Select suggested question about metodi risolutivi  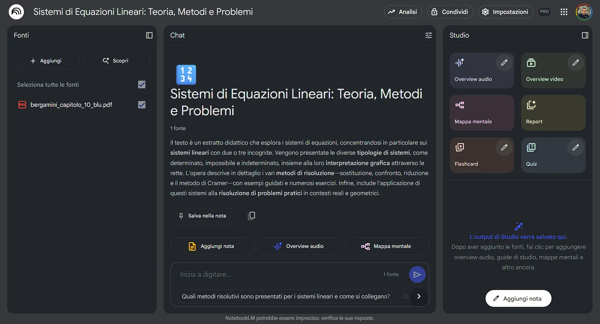coord(286,296)
